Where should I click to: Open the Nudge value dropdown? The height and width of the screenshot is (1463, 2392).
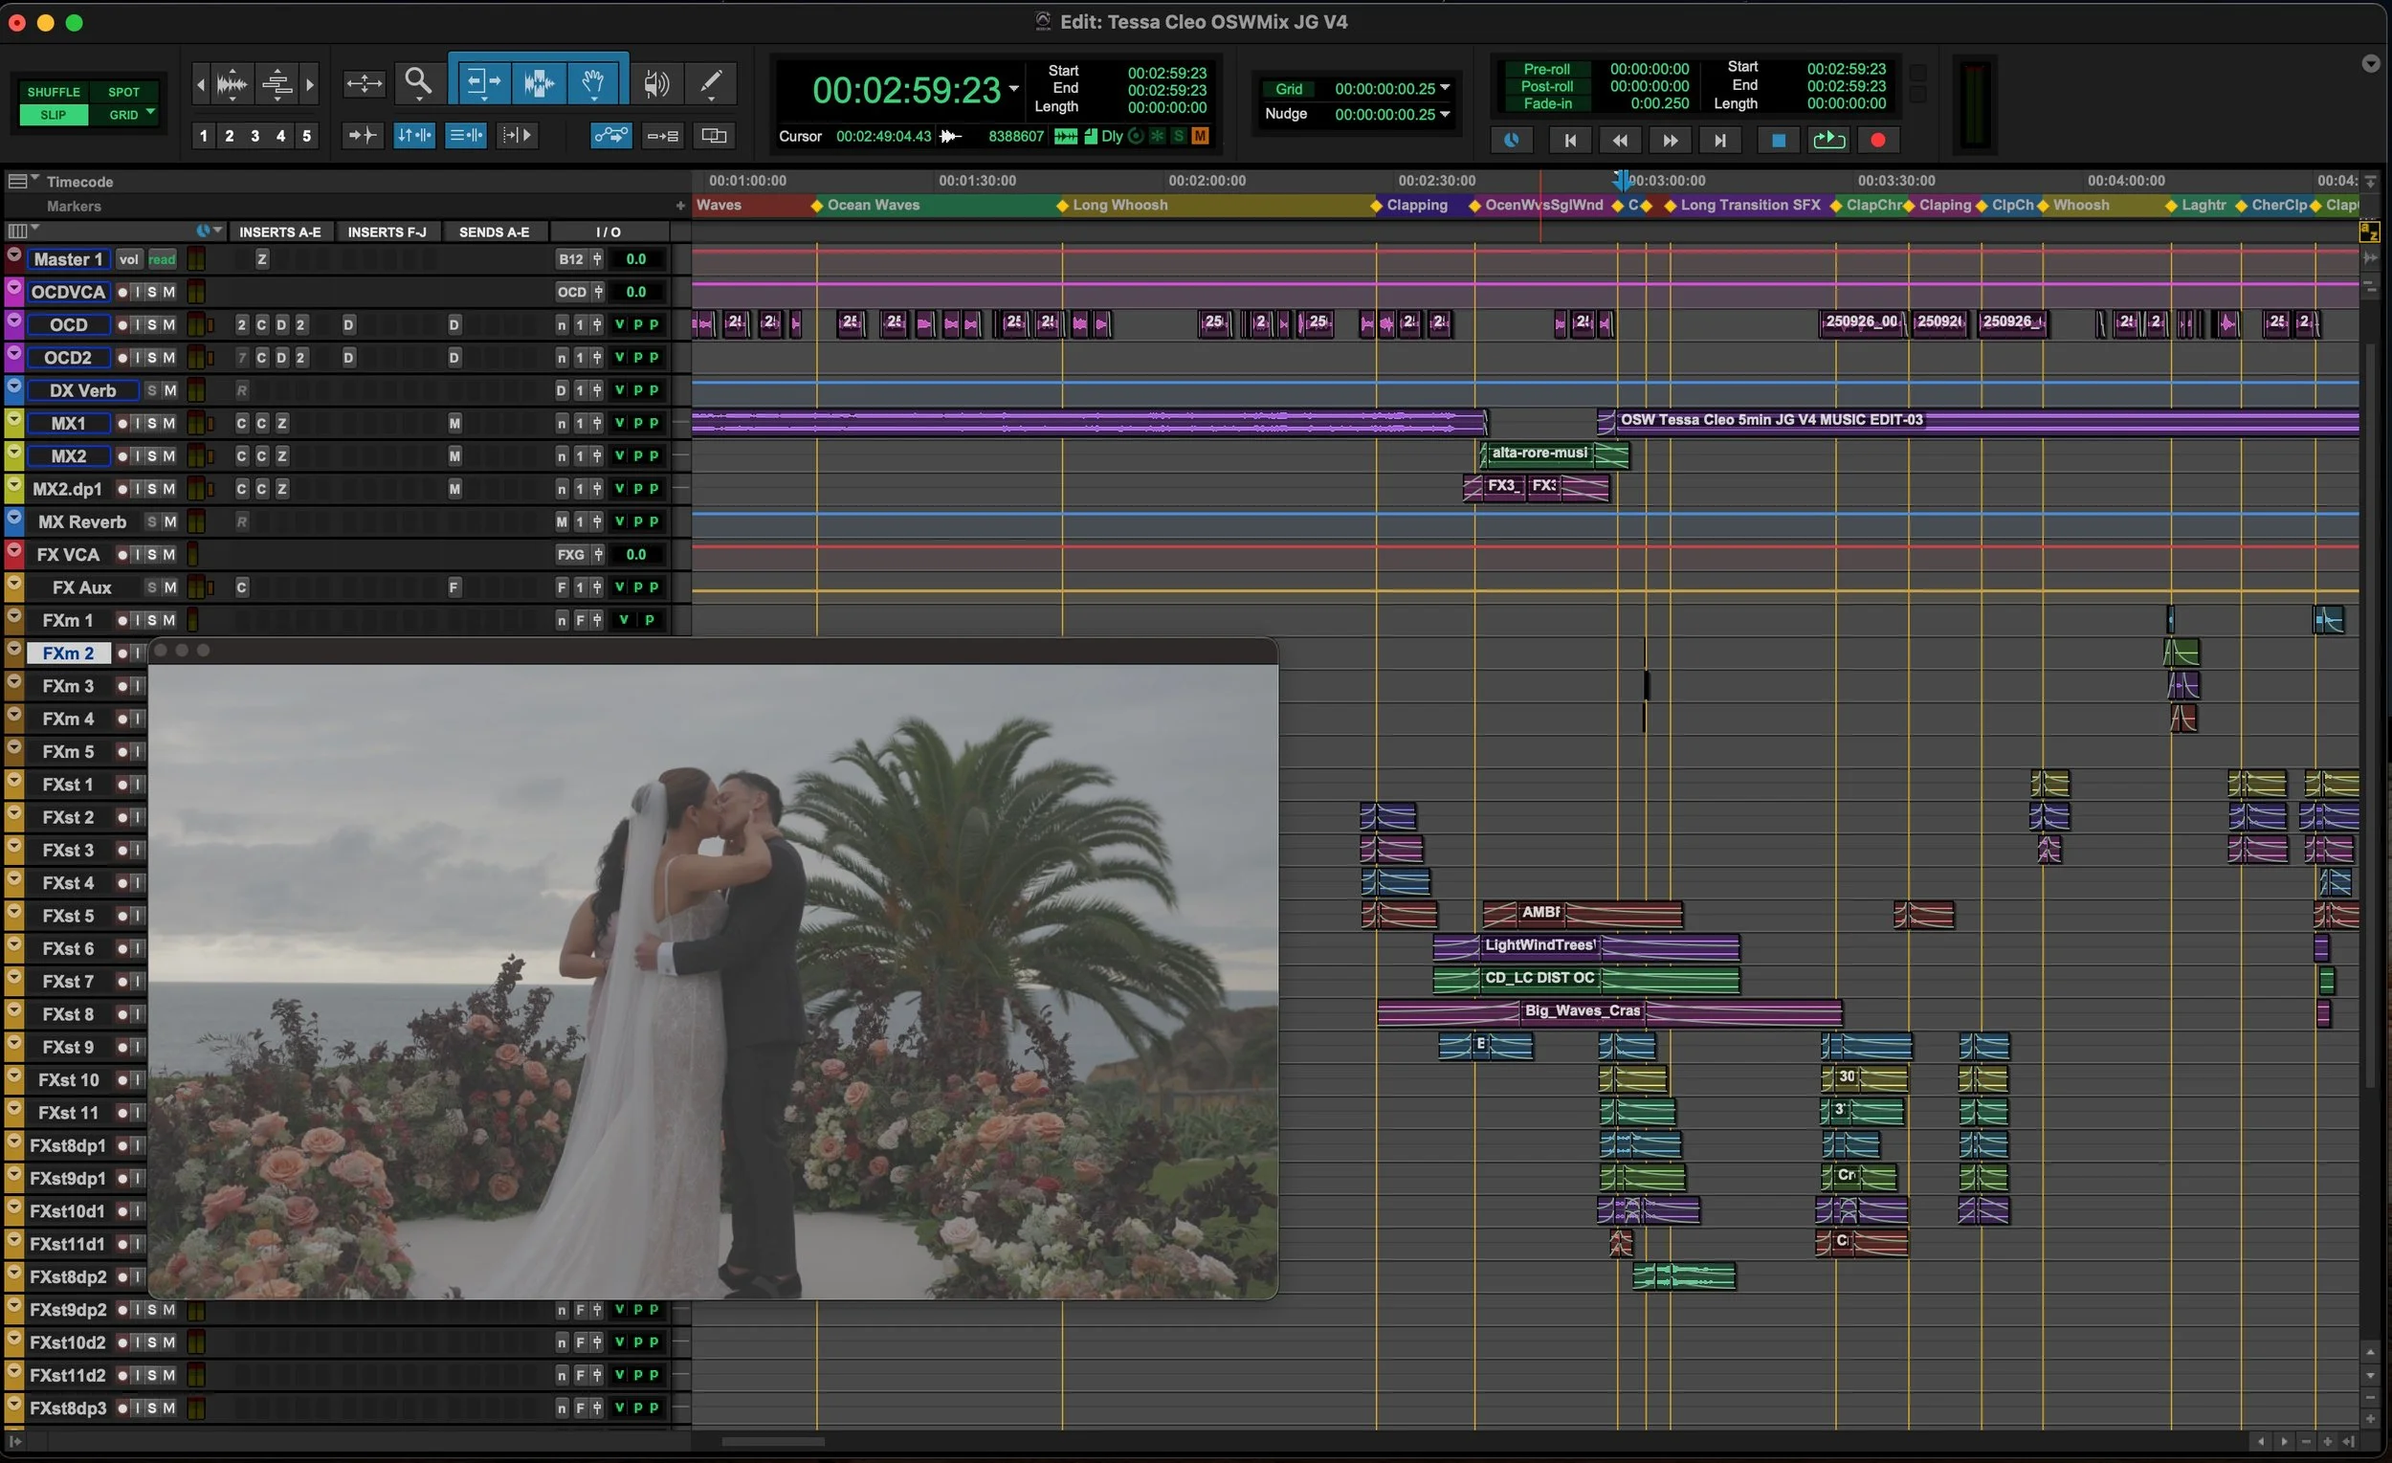[1446, 115]
